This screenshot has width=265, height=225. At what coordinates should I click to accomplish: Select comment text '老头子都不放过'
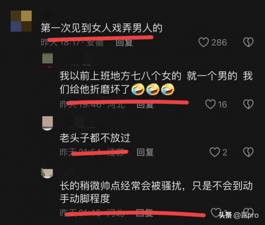pyautogui.click(x=95, y=138)
